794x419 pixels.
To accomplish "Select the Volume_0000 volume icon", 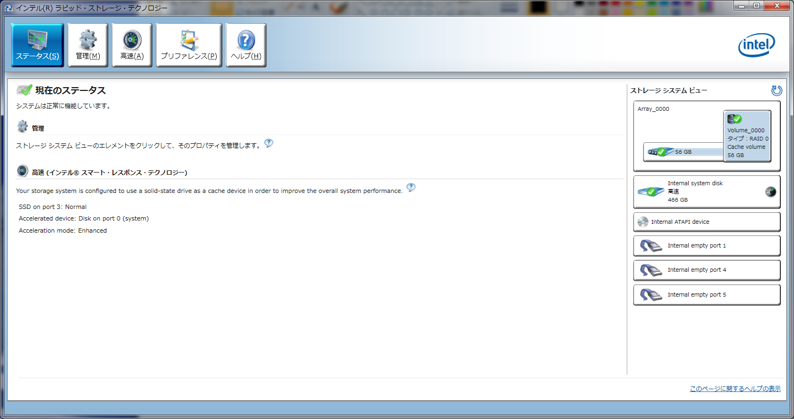I will tap(734, 119).
